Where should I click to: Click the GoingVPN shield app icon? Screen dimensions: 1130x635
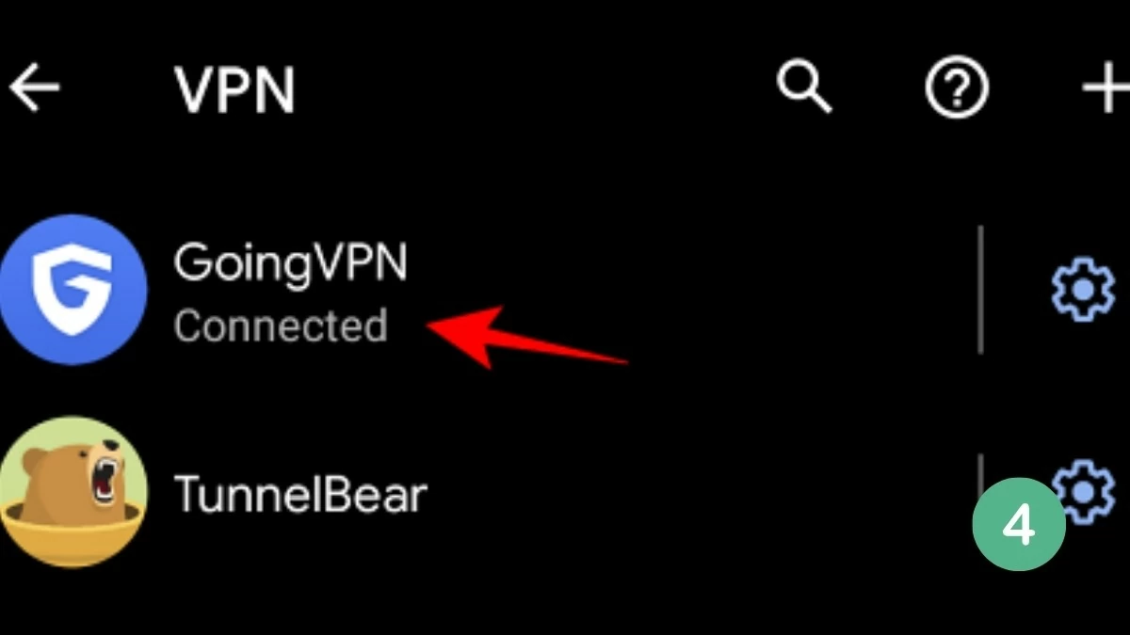pos(73,287)
